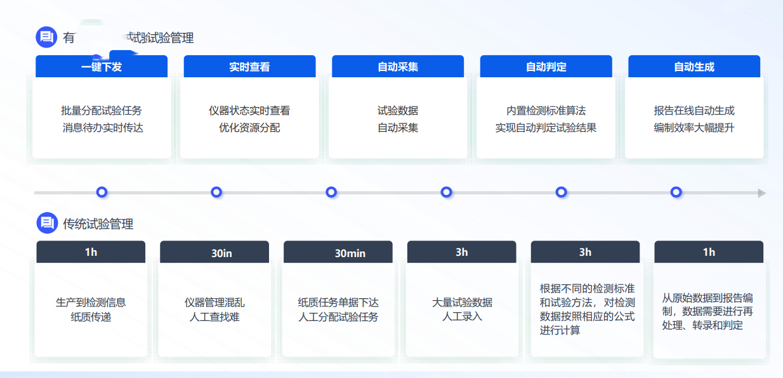
Task: Click the text 人工录入
Action: pyautogui.click(x=462, y=317)
